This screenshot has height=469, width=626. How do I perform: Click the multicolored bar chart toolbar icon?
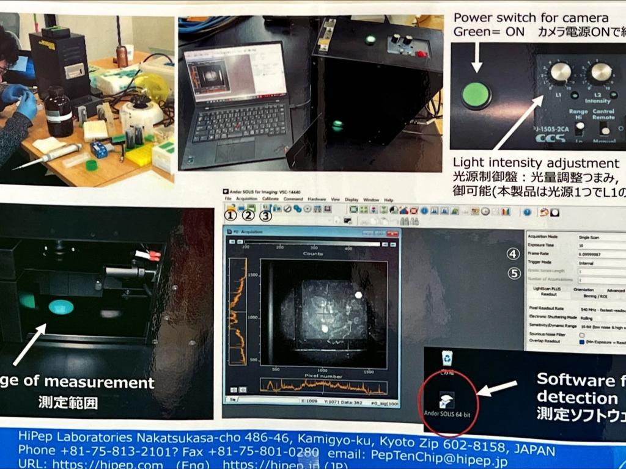tap(506, 212)
